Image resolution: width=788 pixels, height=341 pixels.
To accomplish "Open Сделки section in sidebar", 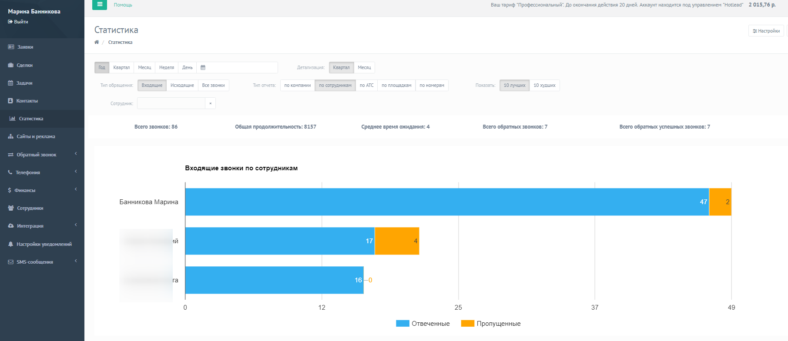I will (x=24, y=65).
